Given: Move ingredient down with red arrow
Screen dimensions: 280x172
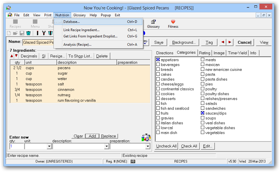Looking at the screenshot, I should pos(16,56).
